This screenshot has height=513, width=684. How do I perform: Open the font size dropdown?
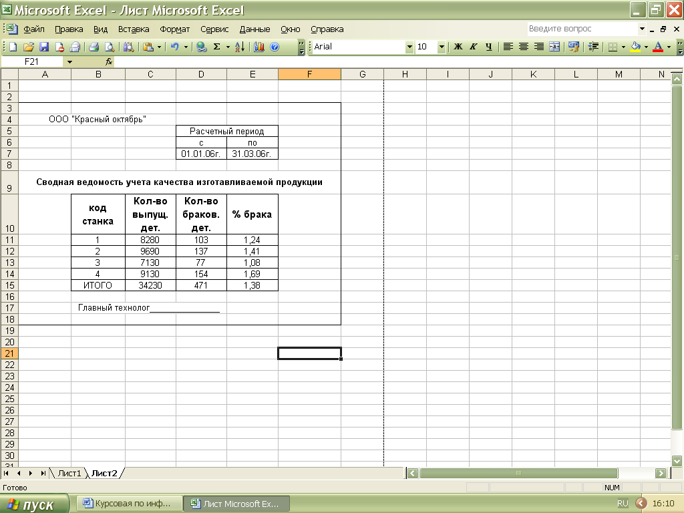pos(442,47)
